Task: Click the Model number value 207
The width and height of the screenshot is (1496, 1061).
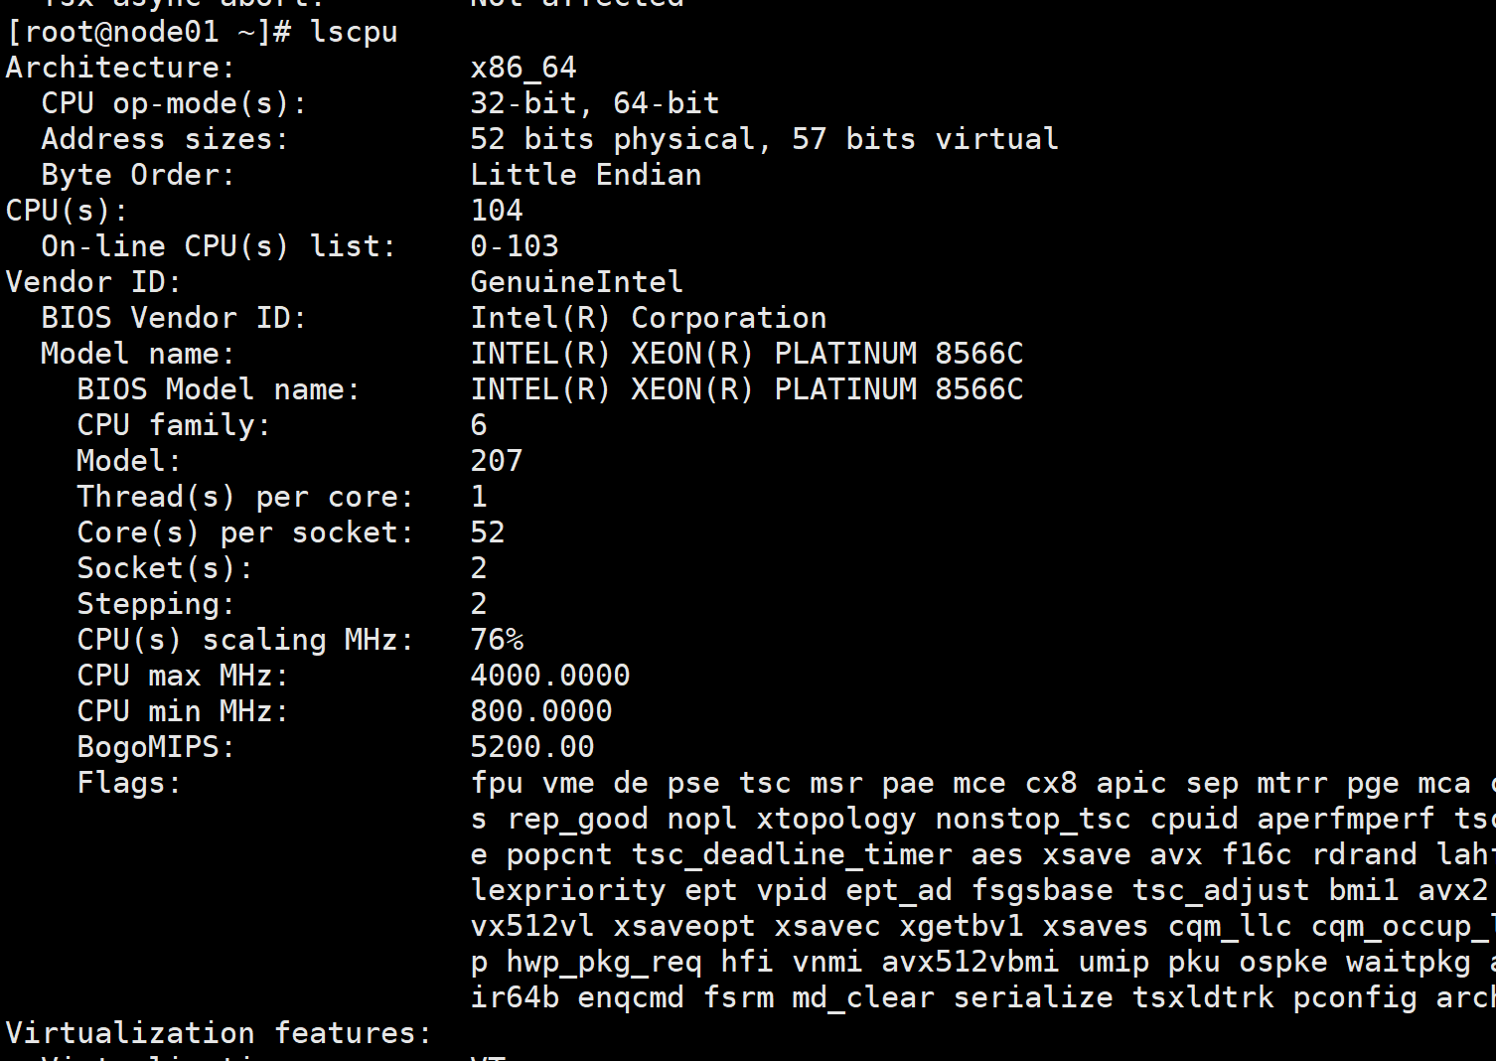Action: point(496,461)
